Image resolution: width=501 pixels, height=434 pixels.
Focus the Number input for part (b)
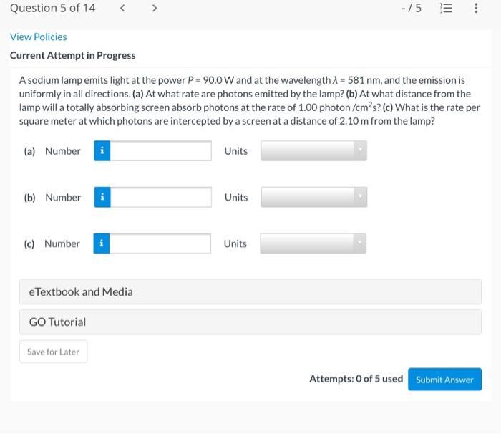[x=161, y=197]
